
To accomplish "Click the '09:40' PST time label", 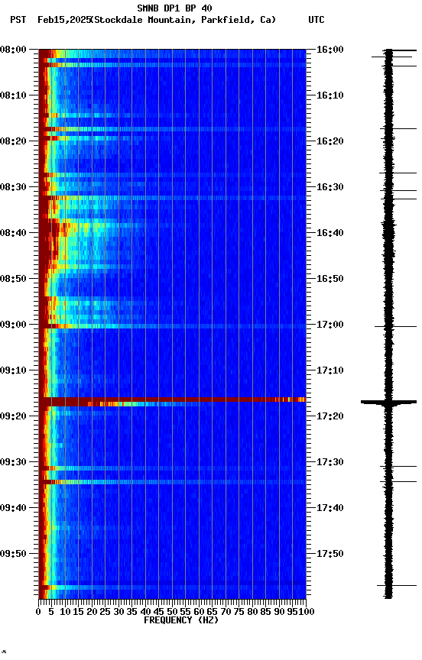I will pyautogui.click(x=13, y=508).
